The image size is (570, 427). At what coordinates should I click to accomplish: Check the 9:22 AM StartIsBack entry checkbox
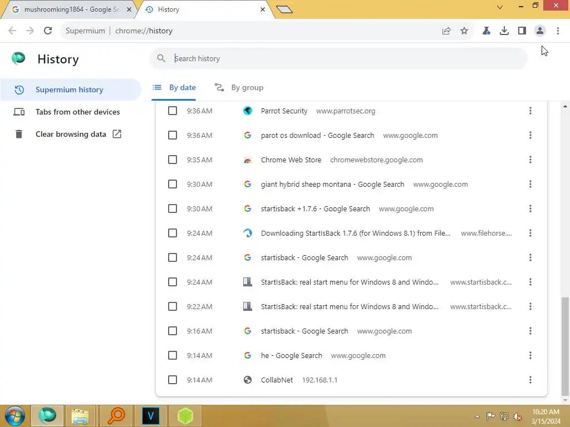pos(173,306)
